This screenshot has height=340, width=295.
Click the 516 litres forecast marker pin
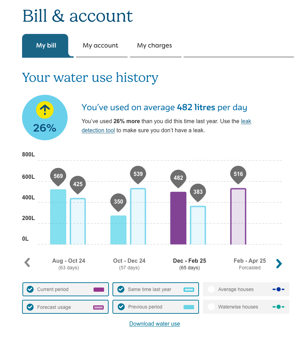238,174
